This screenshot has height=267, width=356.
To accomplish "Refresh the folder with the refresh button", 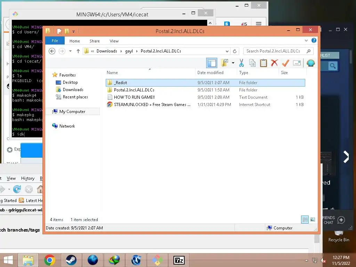I will click(235, 51).
